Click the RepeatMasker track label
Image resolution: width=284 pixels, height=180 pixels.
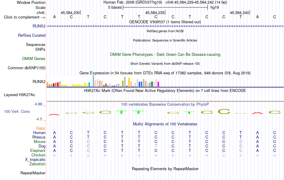click(x=33, y=173)
